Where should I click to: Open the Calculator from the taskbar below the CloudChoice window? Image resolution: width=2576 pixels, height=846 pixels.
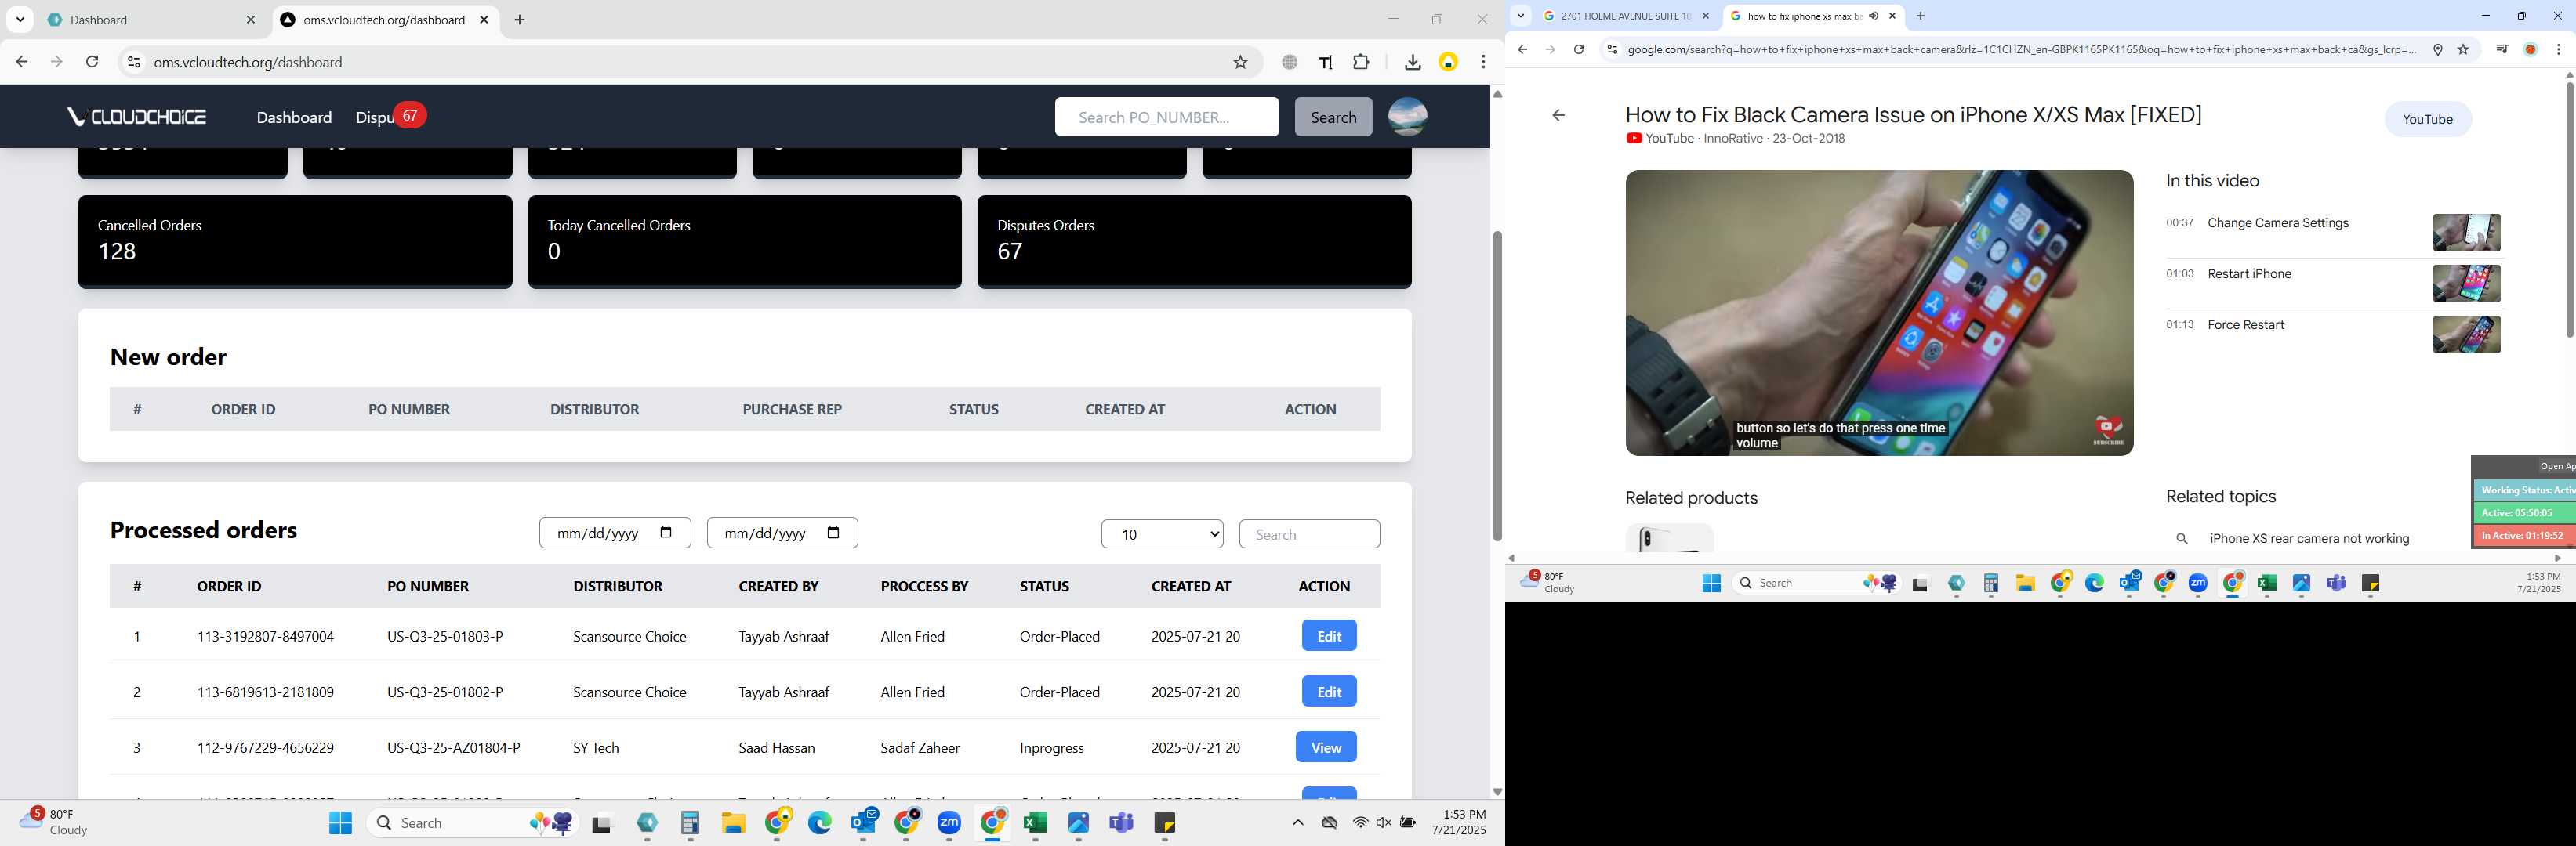[690, 823]
